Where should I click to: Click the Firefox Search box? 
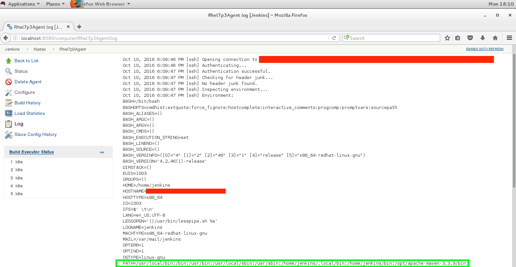point(391,38)
